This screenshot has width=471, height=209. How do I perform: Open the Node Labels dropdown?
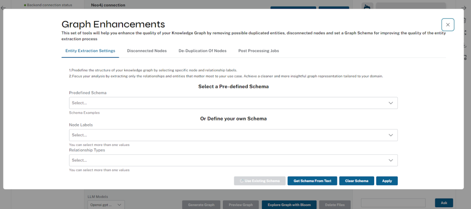click(x=233, y=135)
